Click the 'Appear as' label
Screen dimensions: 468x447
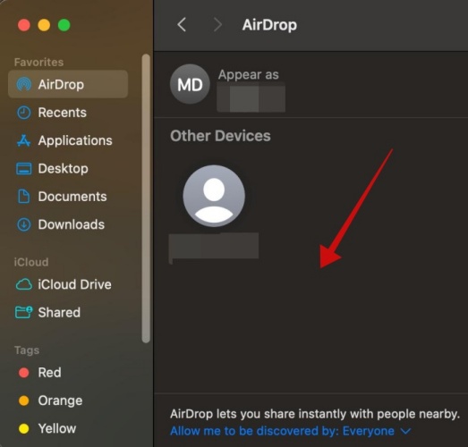coord(249,74)
